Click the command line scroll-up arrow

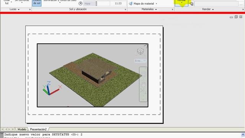(x=243, y=135)
